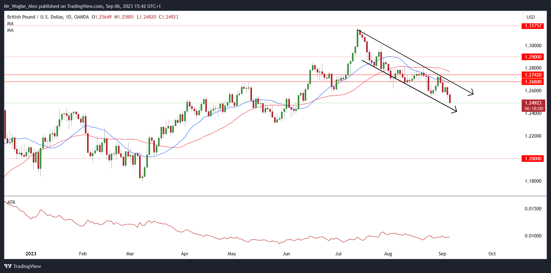Click the TradingView logo icon
The height and width of the screenshot is (273, 551).
8,266
